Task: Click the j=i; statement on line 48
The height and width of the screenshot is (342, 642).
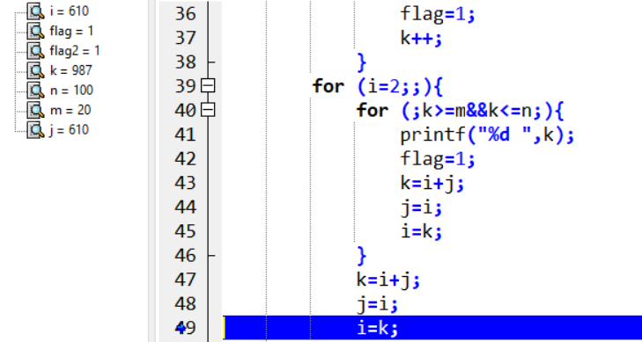Action: (x=378, y=304)
